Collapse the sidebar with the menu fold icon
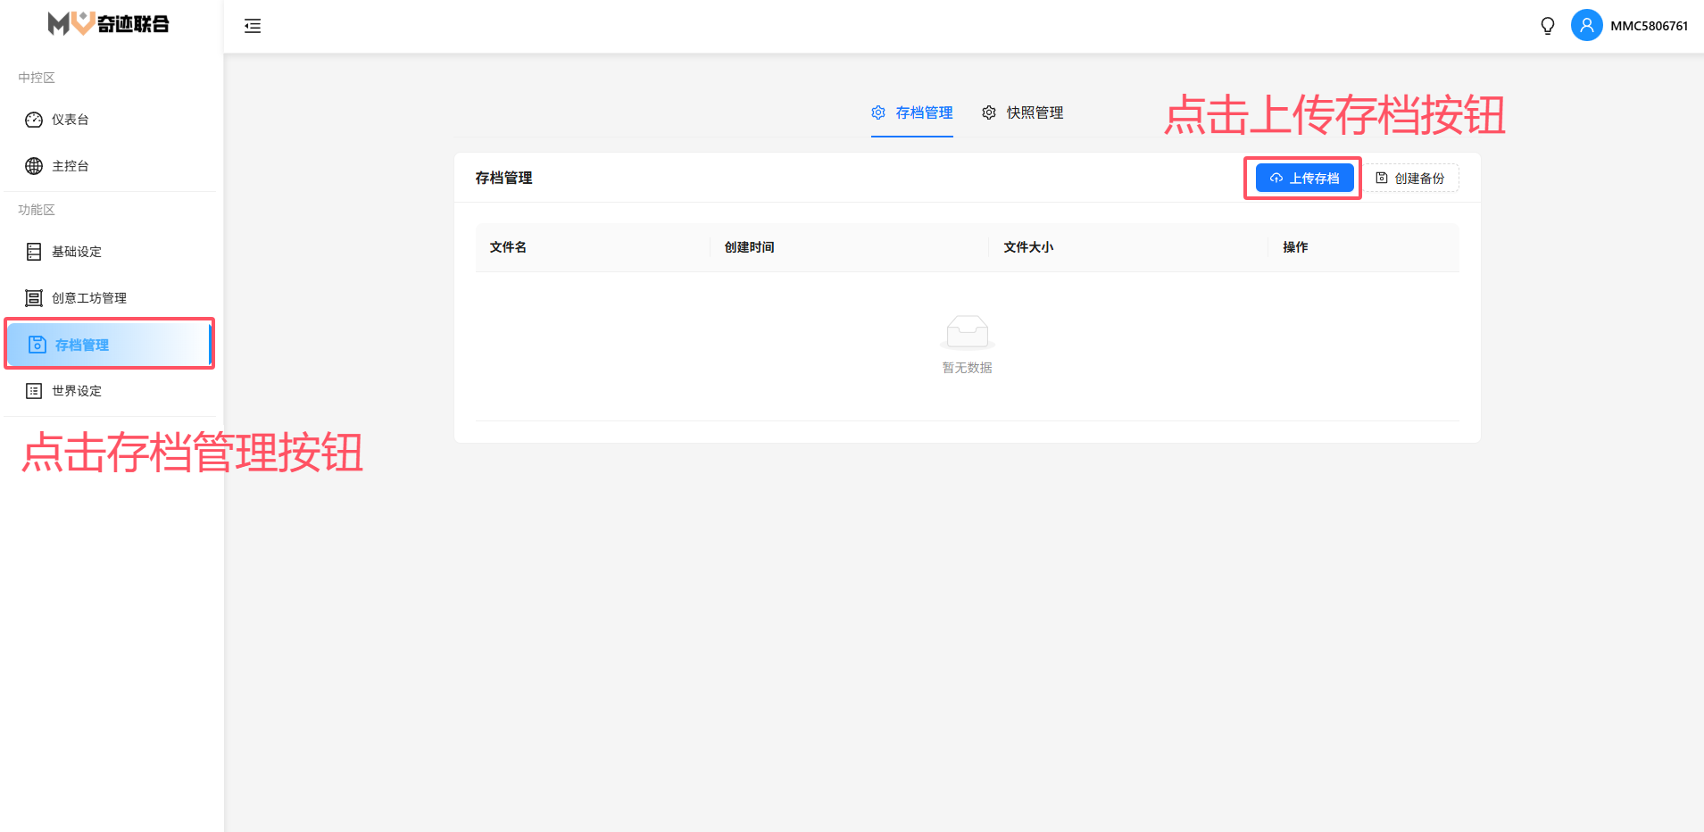 [x=253, y=26]
